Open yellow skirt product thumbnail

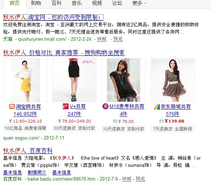[25, 80]
